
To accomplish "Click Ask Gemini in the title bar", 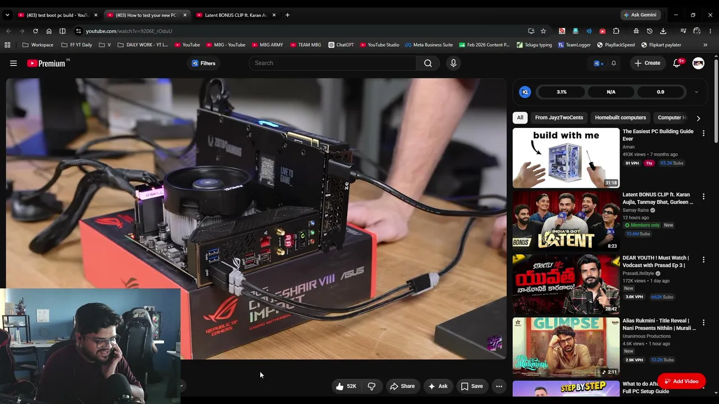I will tap(639, 15).
